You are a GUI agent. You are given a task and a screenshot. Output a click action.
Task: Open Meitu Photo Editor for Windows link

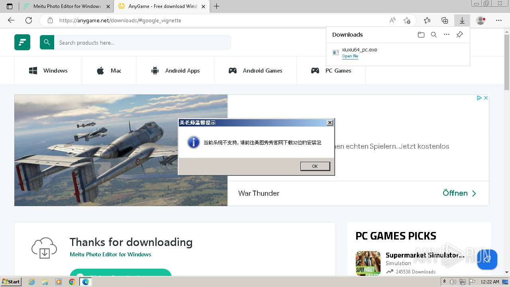[110, 254]
